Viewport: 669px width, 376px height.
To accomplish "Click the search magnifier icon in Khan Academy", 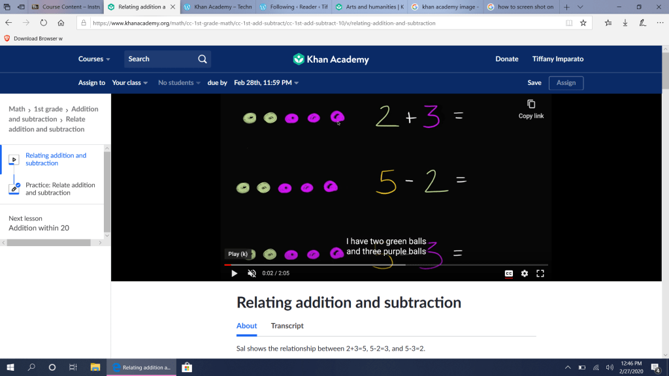I will click(x=203, y=59).
